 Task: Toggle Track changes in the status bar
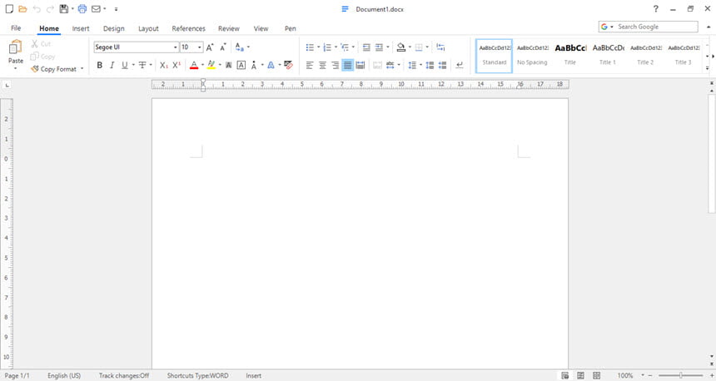pos(124,375)
